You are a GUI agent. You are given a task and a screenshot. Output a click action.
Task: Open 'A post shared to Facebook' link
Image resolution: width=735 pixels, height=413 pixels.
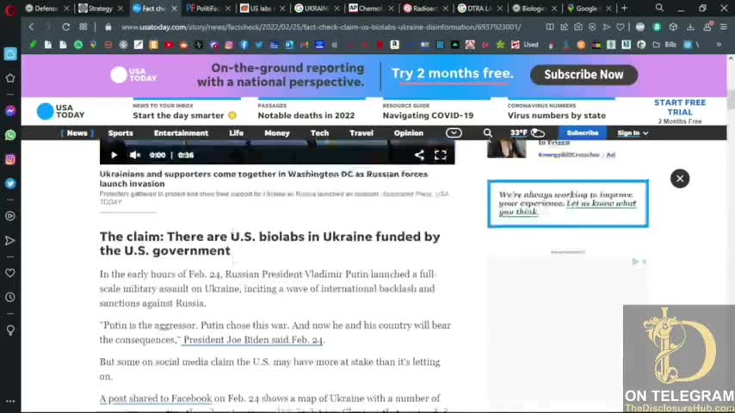[x=156, y=398]
